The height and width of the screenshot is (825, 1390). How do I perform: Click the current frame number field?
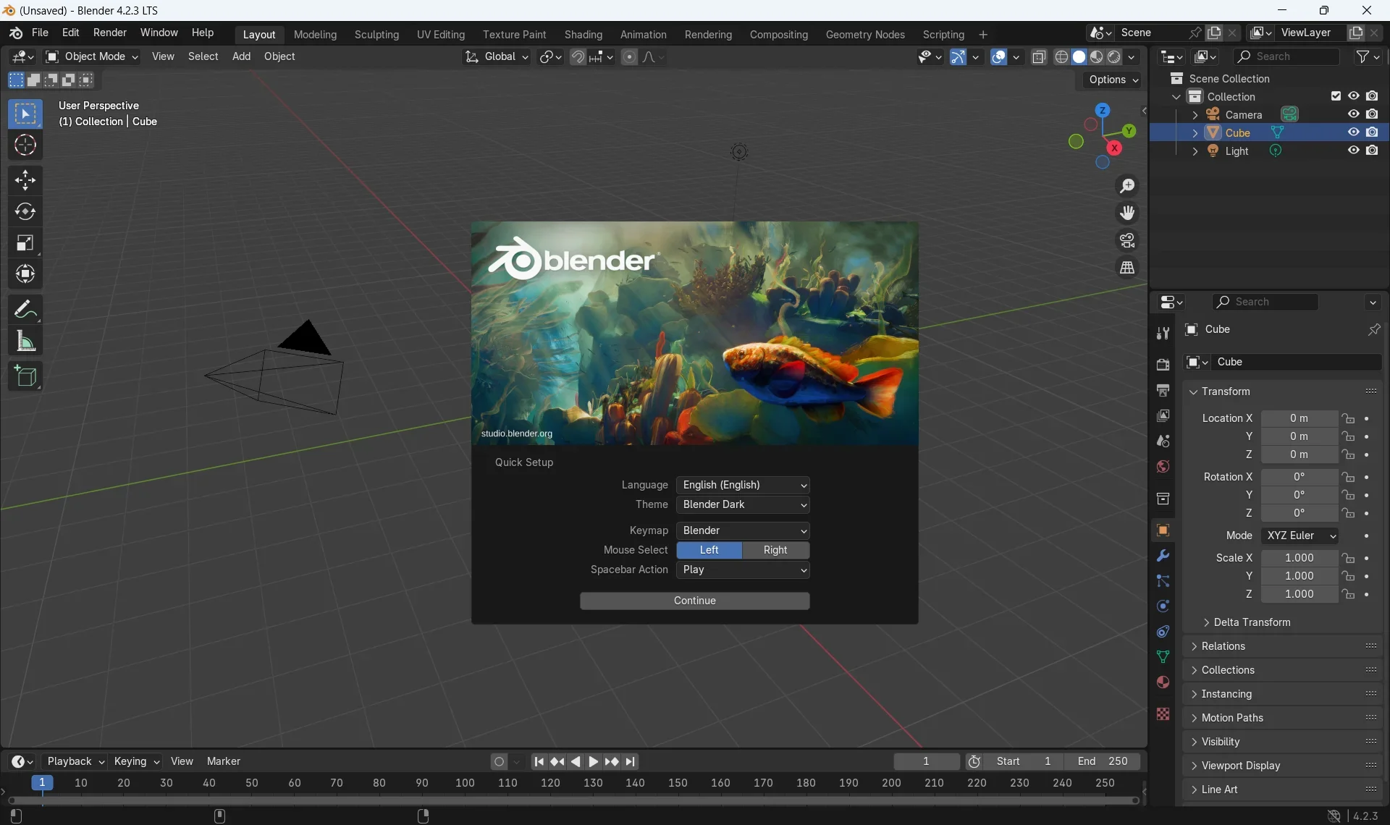[926, 761]
